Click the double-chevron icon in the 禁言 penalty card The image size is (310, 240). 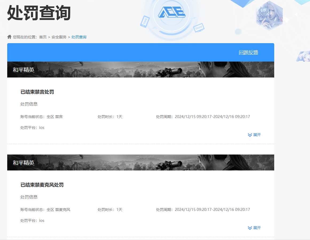click(250, 135)
